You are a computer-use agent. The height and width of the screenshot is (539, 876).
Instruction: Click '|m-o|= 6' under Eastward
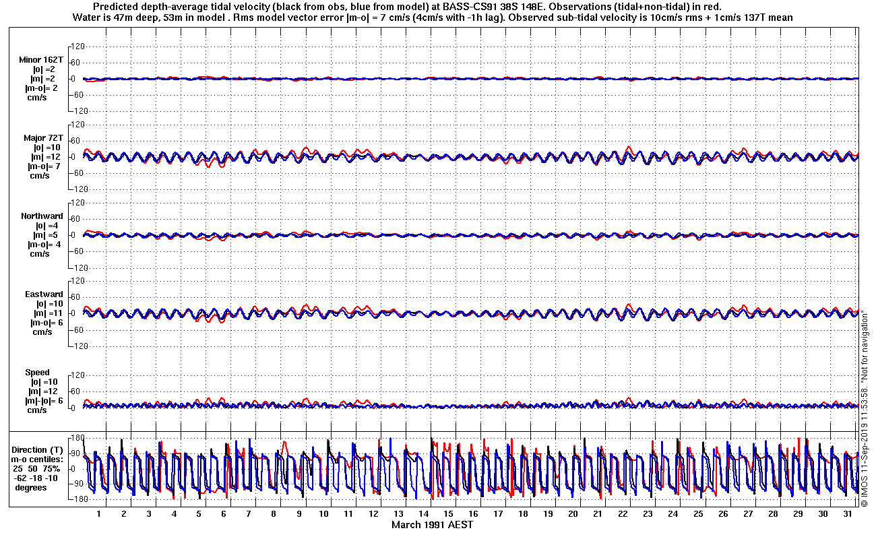45,323
